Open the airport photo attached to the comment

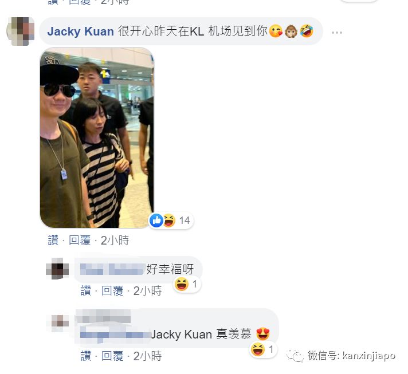tap(97, 138)
